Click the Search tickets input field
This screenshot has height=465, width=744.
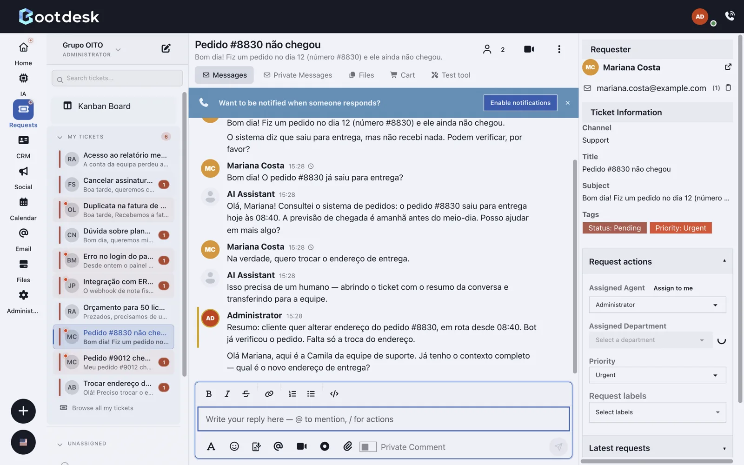tap(117, 78)
